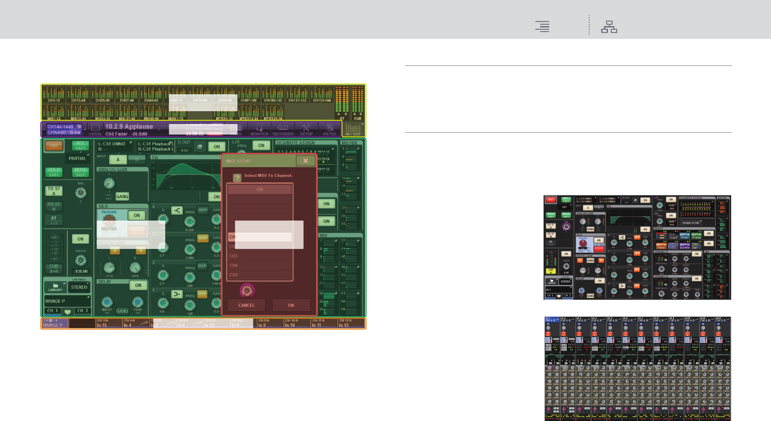
Task: Select the CH 9A In 9 channel strip
Action: click(271, 323)
